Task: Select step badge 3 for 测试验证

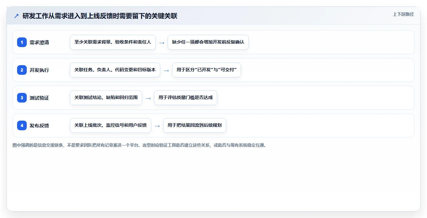Action: [x=22, y=98]
